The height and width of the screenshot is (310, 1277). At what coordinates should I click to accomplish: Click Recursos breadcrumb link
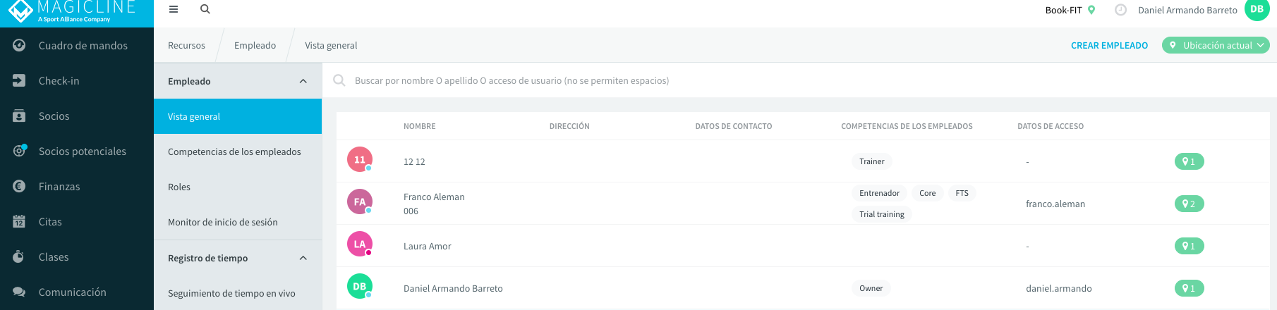(186, 45)
